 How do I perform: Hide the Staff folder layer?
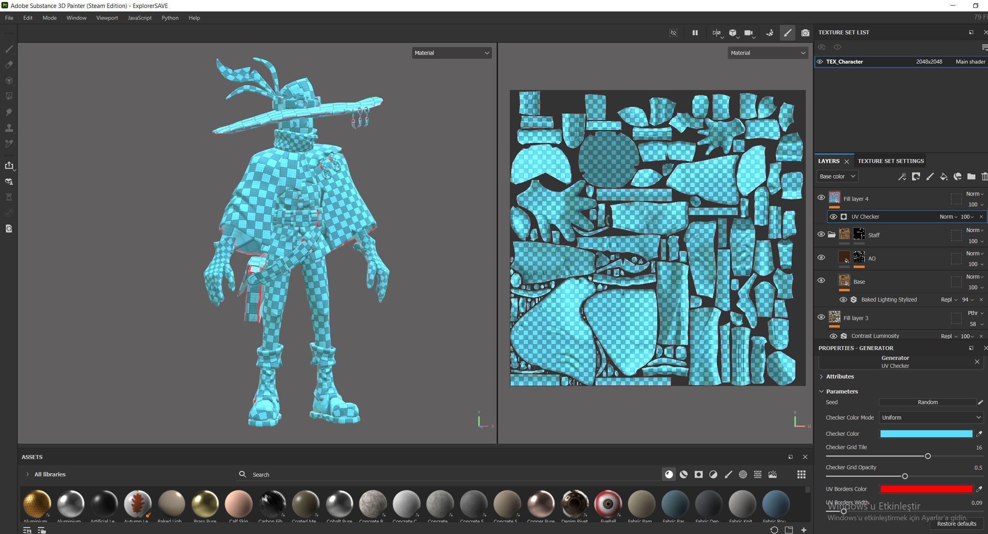[x=821, y=234]
